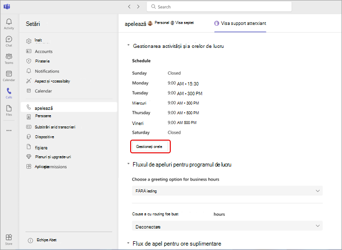Open Accounts settings
The height and width of the screenshot is (250, 342).
click(x=44, y=51)
